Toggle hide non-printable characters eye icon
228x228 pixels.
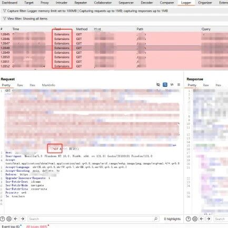point(158,85)
